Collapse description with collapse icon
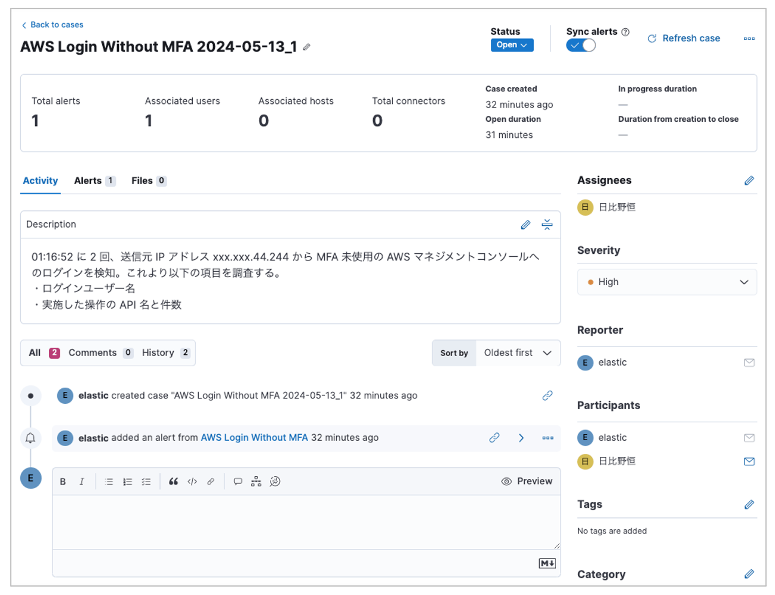The height and width of the screenshot is (595, 775). [x=547, y=225]
